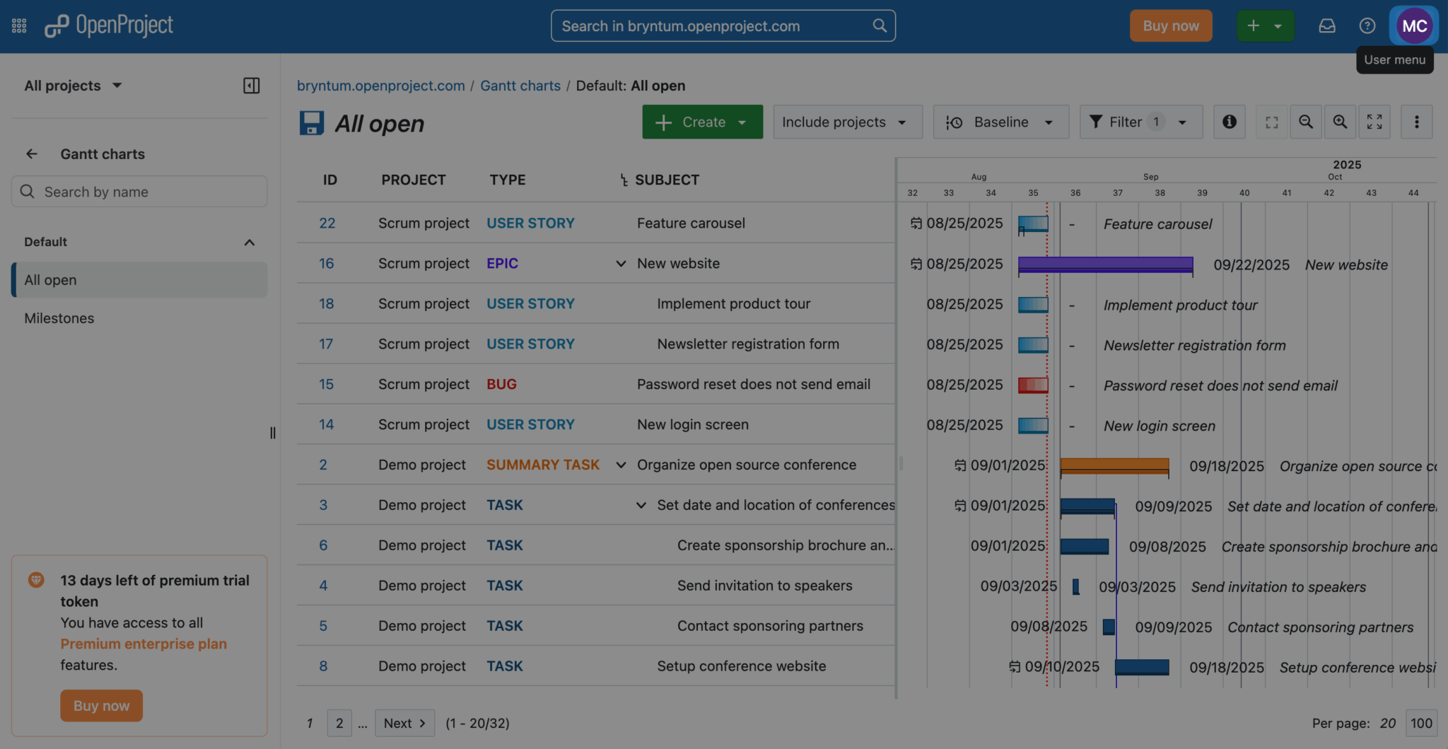The width and height of the screenshot is (1448, 749).
Task: Open the Include projects dropdown
Action: tap(847, 122)
